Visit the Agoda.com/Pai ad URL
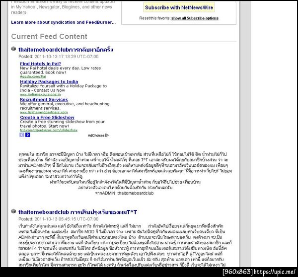The image size is (298, 277). pos(33,76)
